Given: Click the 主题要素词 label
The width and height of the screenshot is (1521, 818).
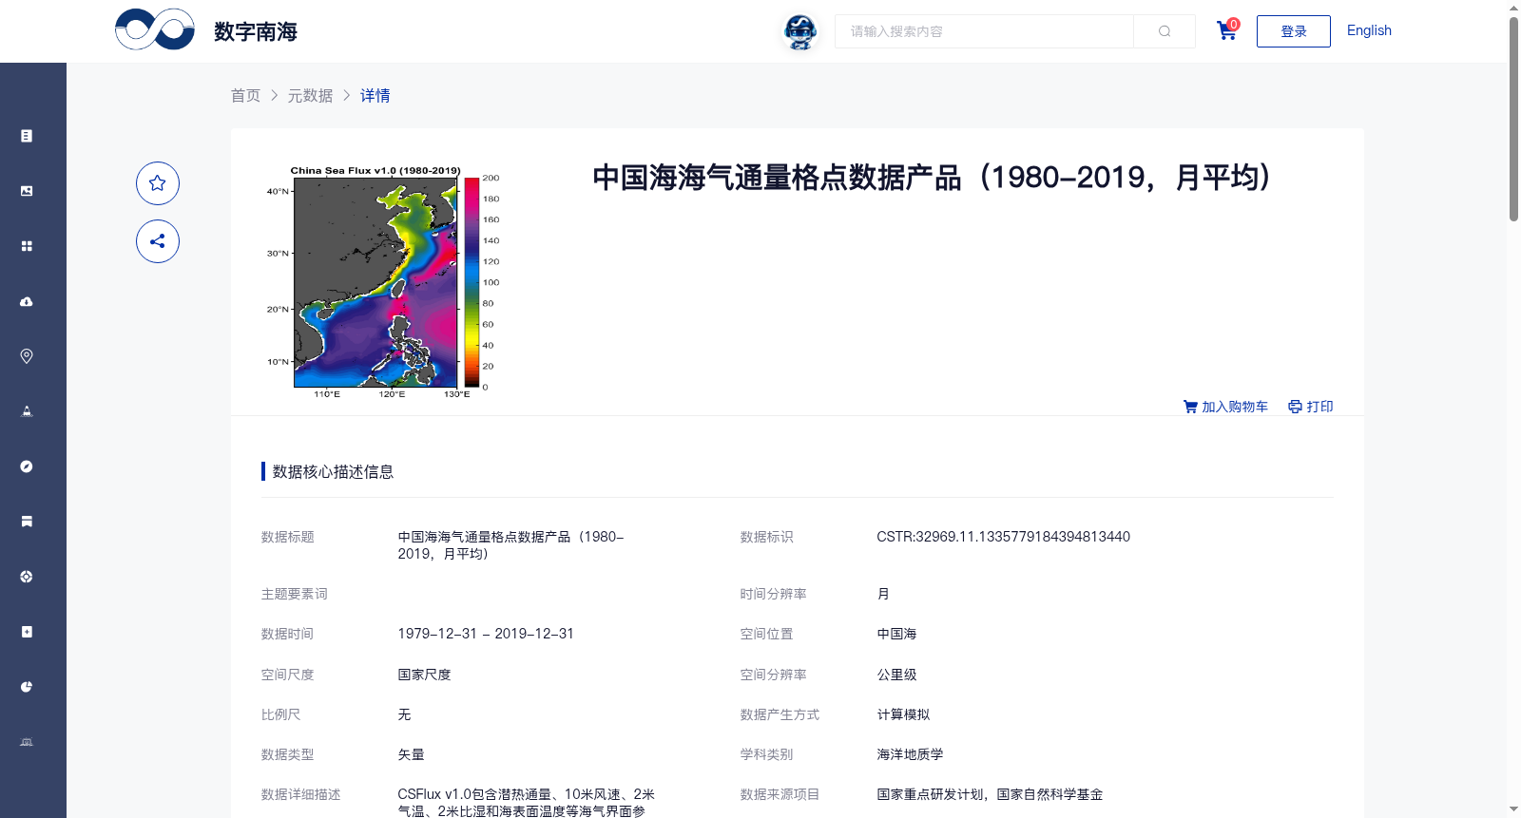Looking at the screenshot, I should 295,594.
